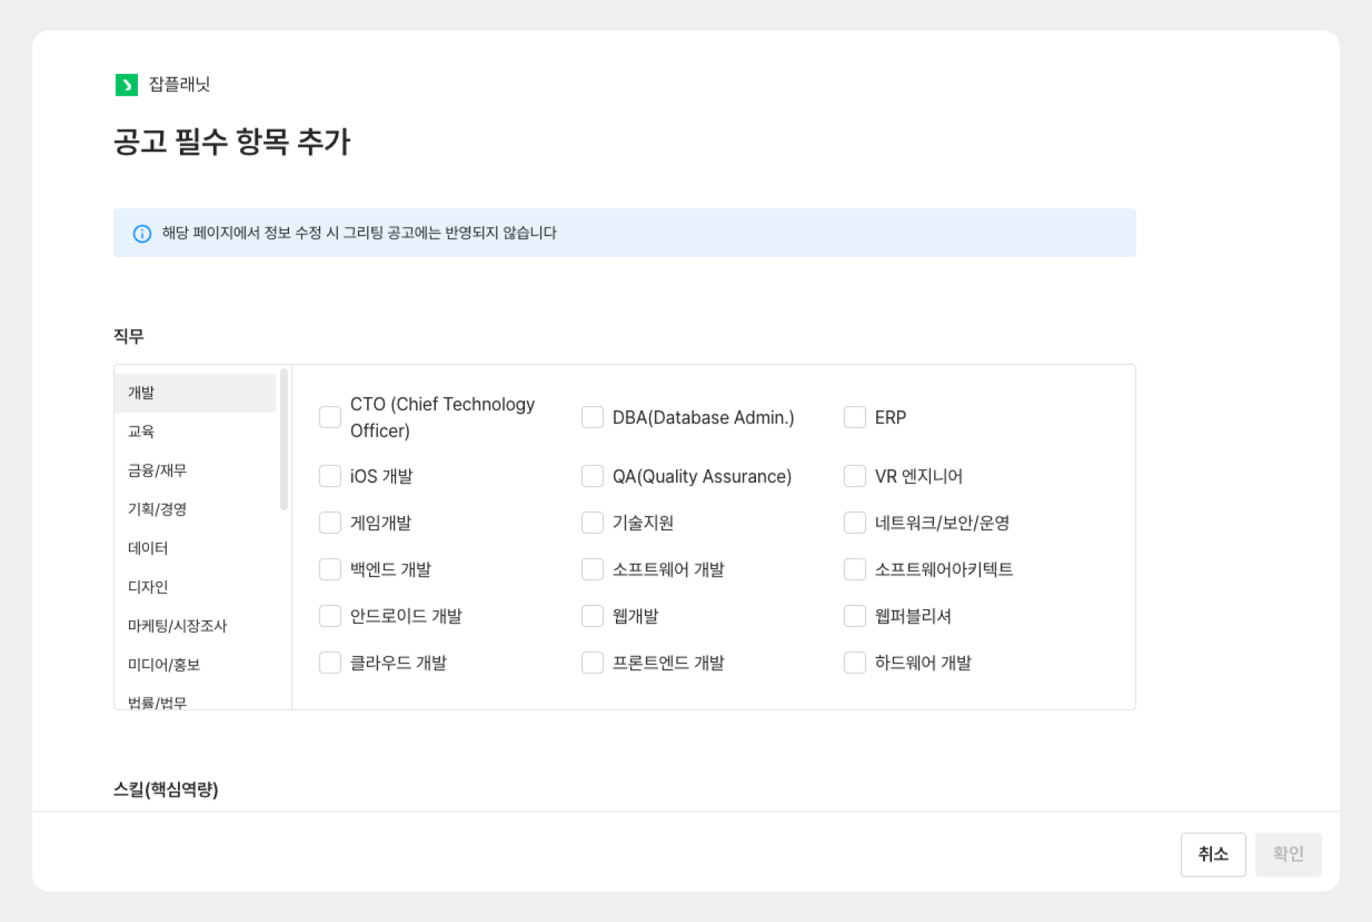The height and width of the screenshot is (922, 1372).
Task: Choose the 디자인 category in list
Action: (195, 587)
